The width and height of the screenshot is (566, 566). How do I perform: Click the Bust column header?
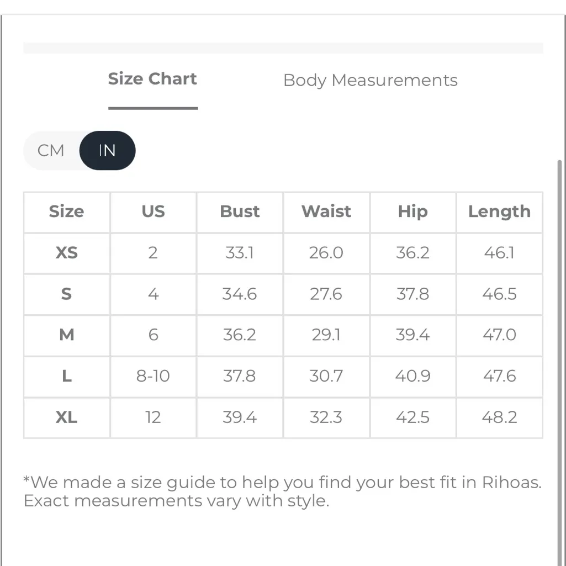[x=240, y=211]
